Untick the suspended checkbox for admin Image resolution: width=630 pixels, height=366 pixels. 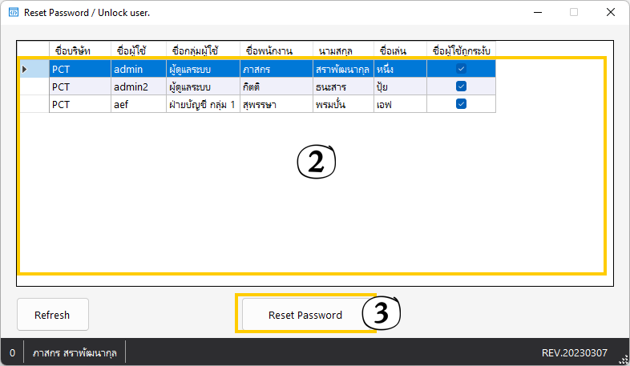(x=461, y=70)
